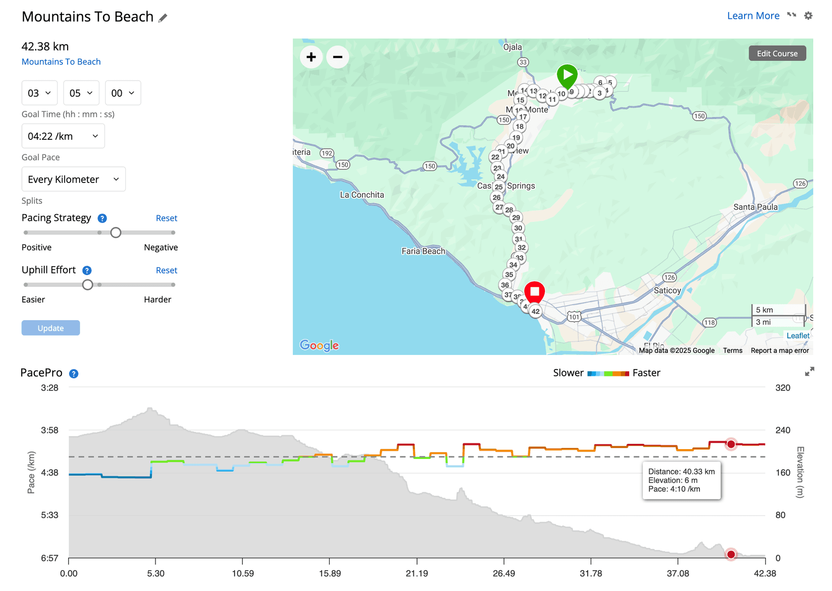Viewport: 832px width, 591px height.
Task: Click kilometer marker 3 on the map
Action: pos(600,93)
